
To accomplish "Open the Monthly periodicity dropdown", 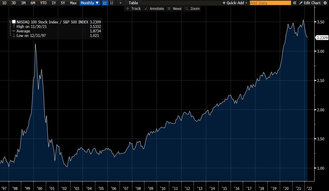I will (90, 3).
